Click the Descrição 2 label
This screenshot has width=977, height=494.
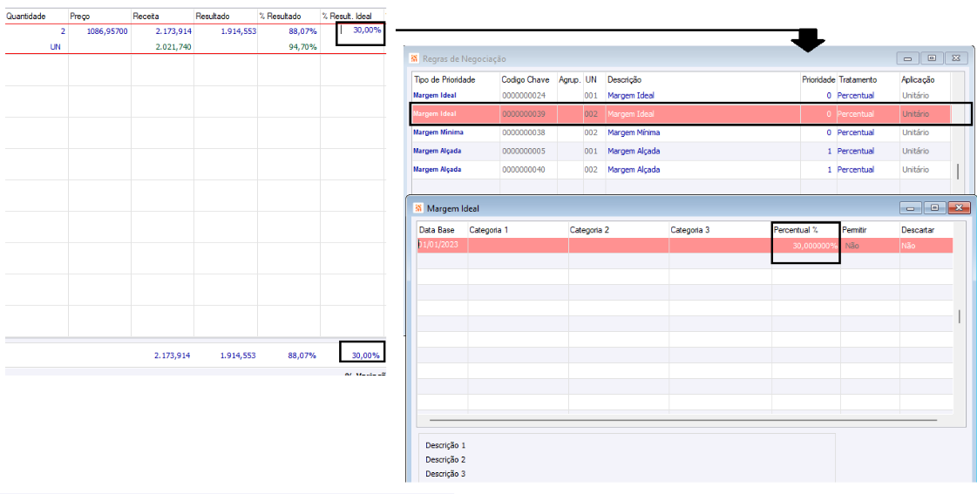click(x=445, y=460)
